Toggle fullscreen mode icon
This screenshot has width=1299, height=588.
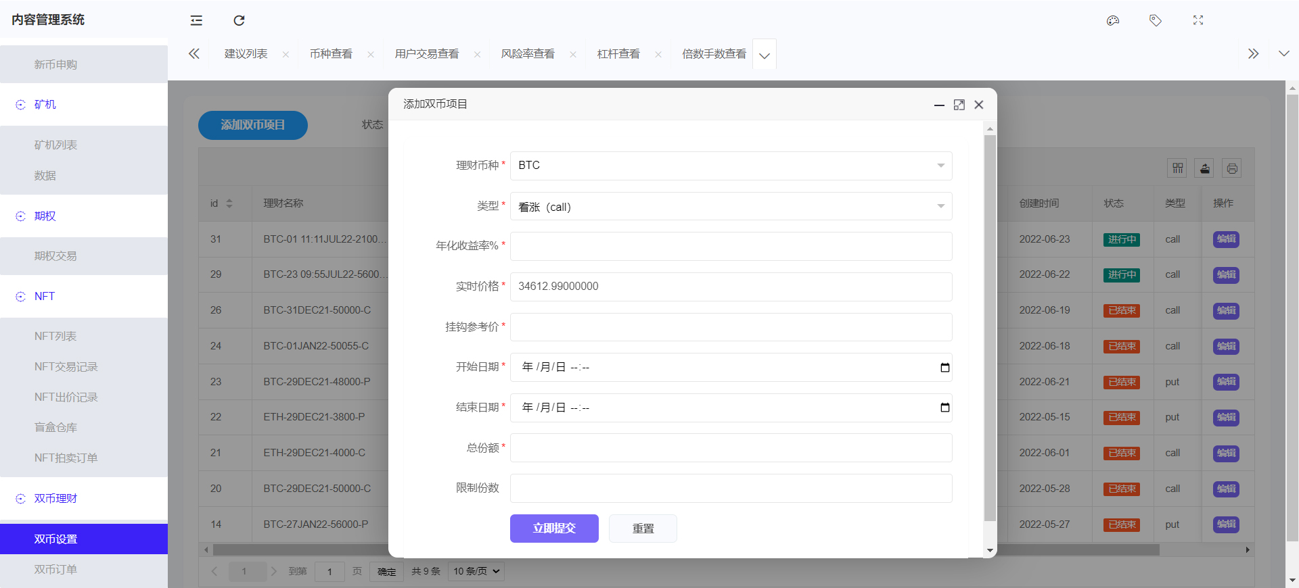(x=1198, y=20)
